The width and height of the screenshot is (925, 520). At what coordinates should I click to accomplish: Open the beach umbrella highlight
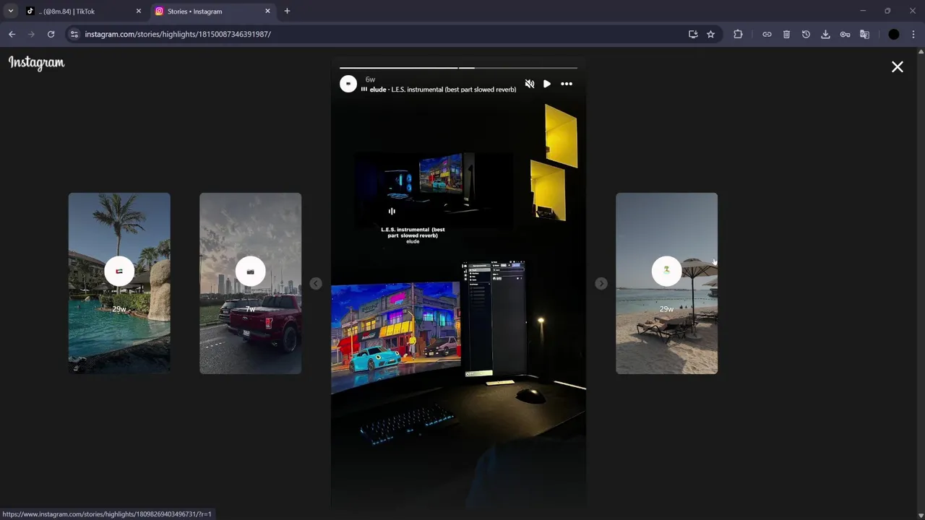point(666,283)
